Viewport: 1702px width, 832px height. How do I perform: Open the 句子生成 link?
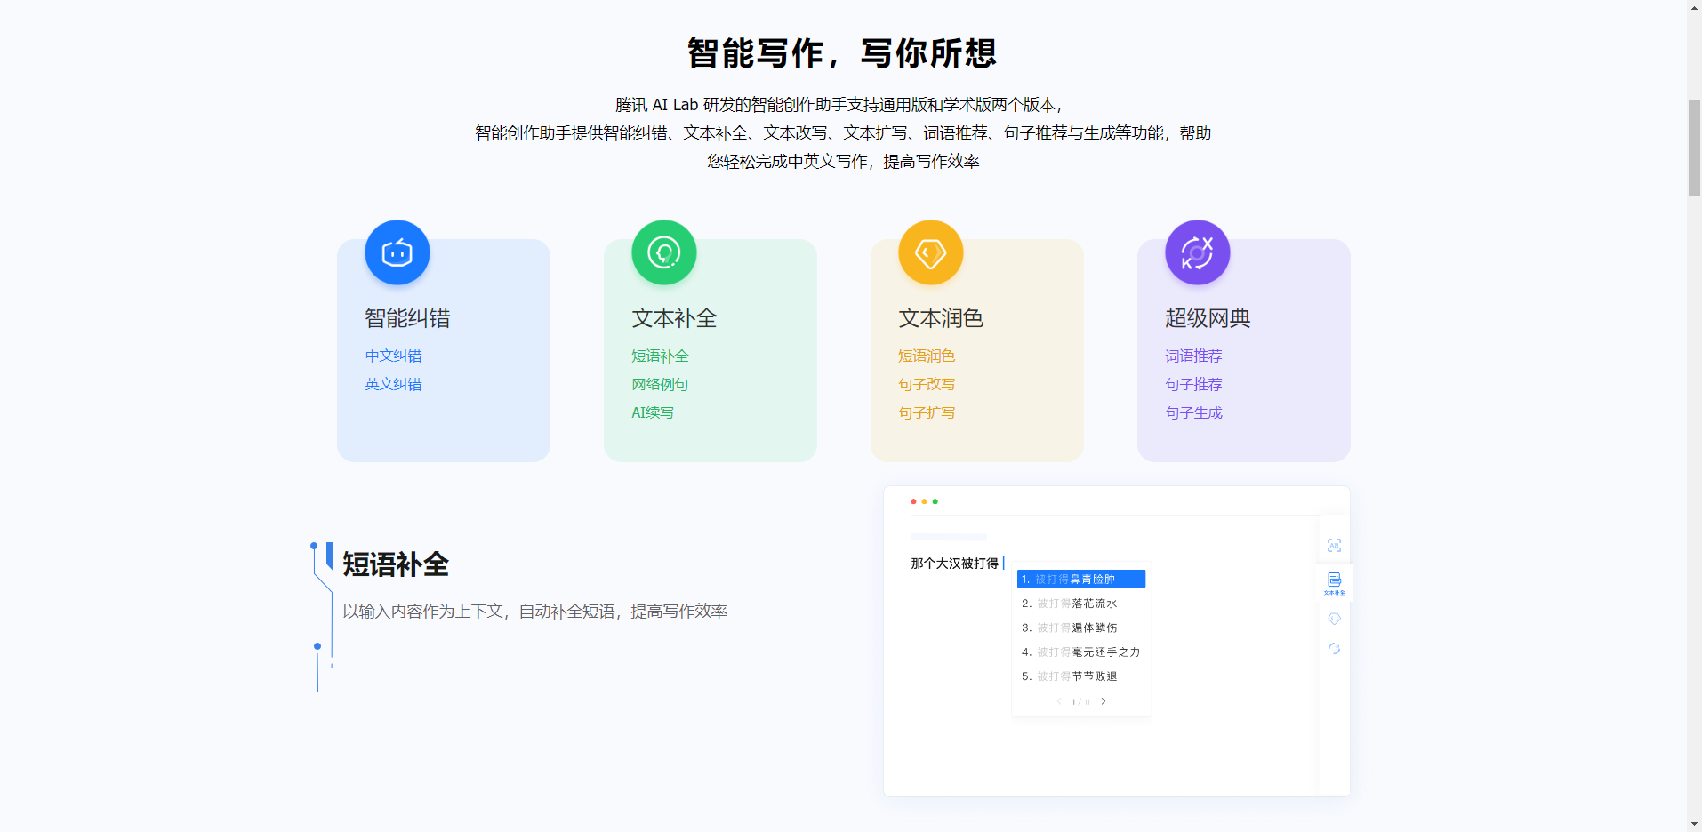point(1193,412)
